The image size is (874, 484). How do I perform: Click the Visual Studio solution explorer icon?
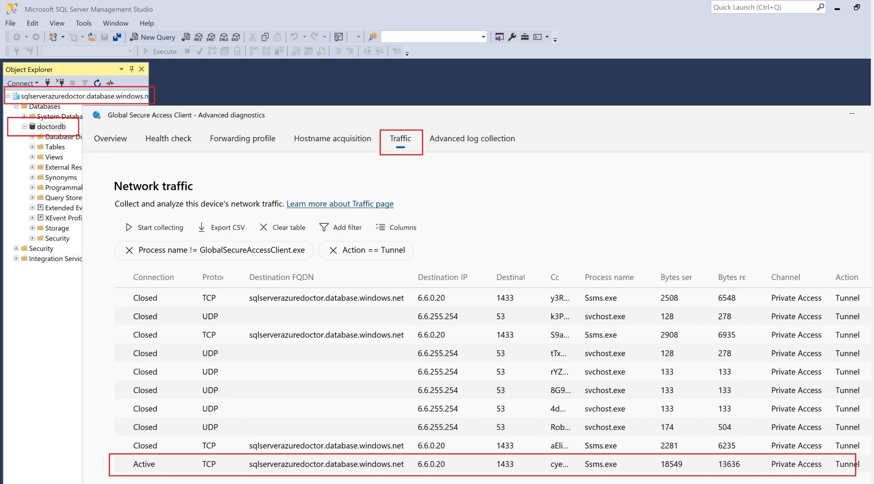pos(499,37)
